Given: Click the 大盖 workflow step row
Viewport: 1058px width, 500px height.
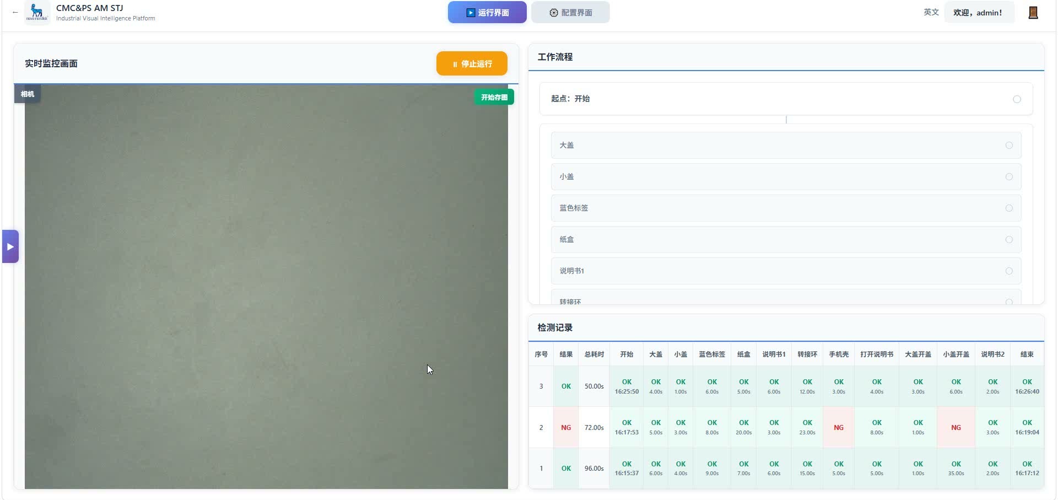Looking at the screenshot, I should click(786, 146).
